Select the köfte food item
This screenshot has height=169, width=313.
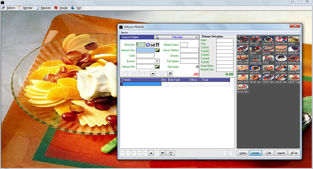coord(268,60)
